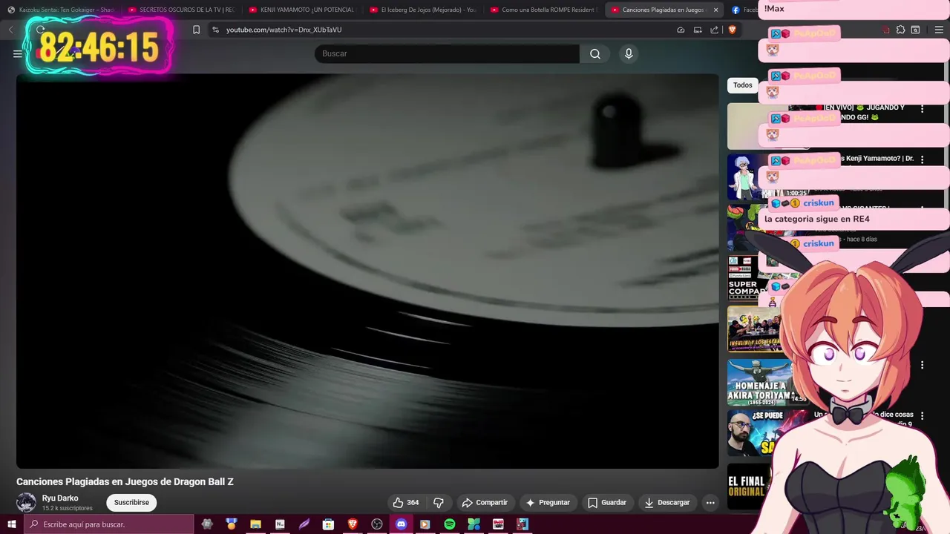The image size is (950, 534).
Task: Open the sidebar search panel icon
Action: coord(915,30)
